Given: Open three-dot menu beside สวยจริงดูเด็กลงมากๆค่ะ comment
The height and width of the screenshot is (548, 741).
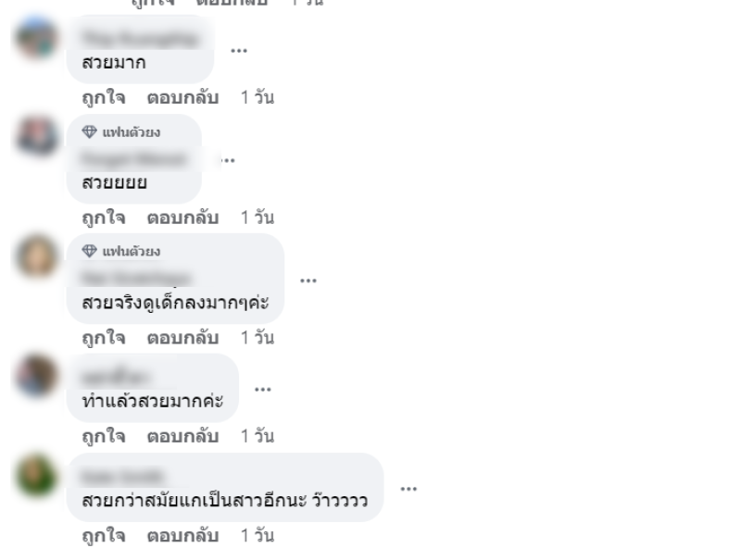Looking at the screenshot, I should [308, 280].
